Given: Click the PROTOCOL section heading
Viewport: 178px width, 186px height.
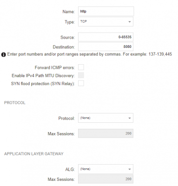Looking at the screenshot, I should pos(15,103).
